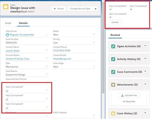152x119 pixels.
Task: Toggle Task 3 Completed checkbox in update panel
Action: coord(110,17)
